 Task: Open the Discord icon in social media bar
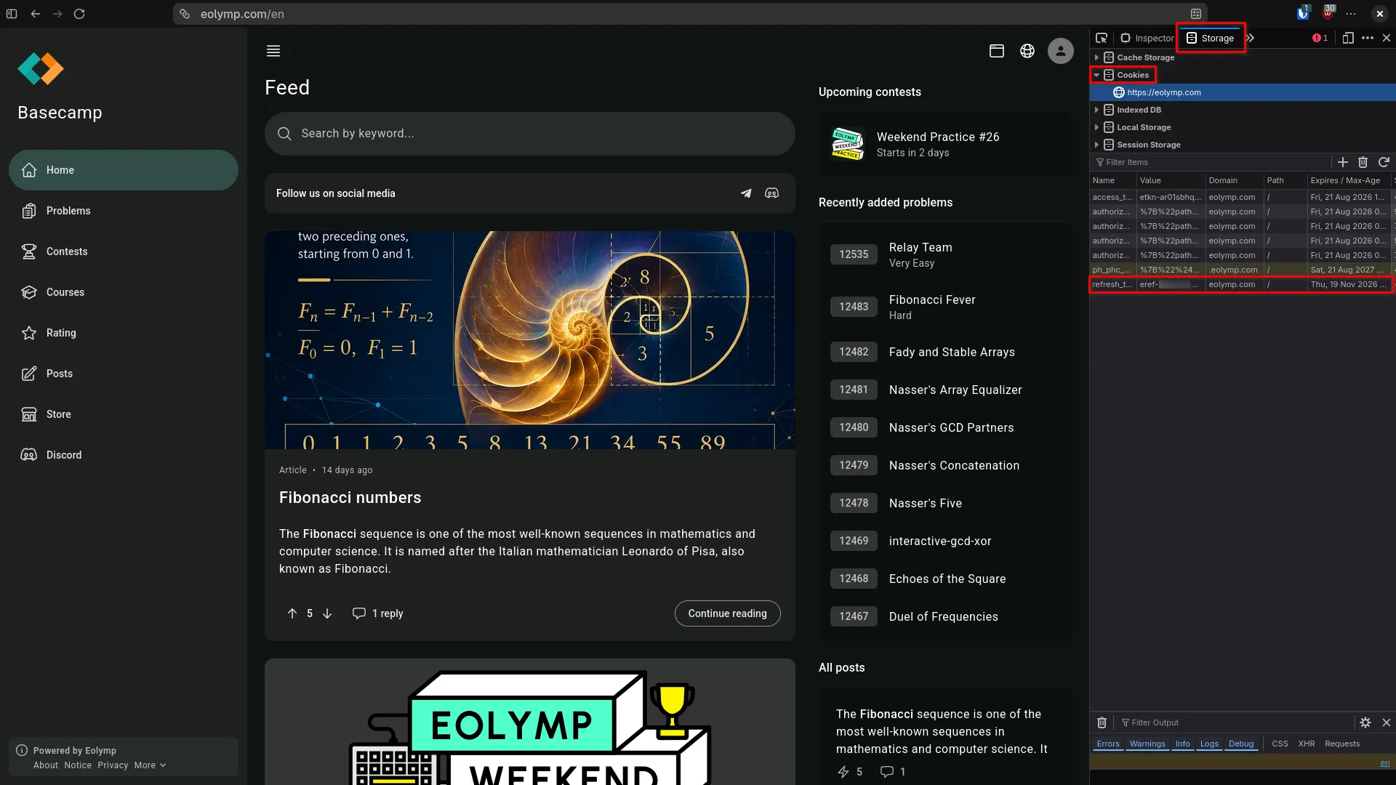pos(772,193)
